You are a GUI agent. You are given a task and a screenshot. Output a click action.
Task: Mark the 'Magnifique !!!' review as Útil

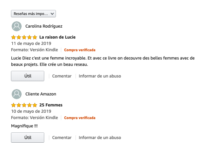[28, 137]
